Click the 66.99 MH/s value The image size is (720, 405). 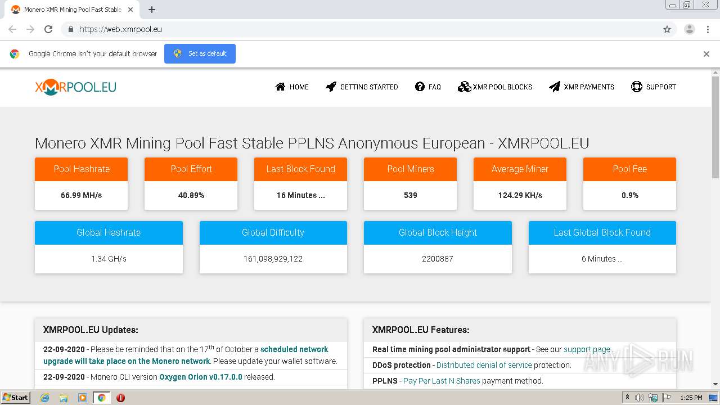81,195
